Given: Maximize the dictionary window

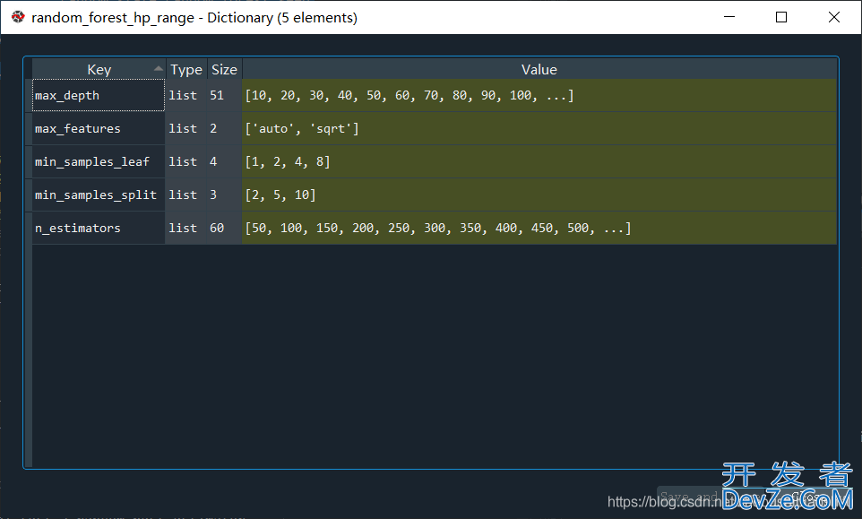Looking at the screenshot, I should (781, 17).
